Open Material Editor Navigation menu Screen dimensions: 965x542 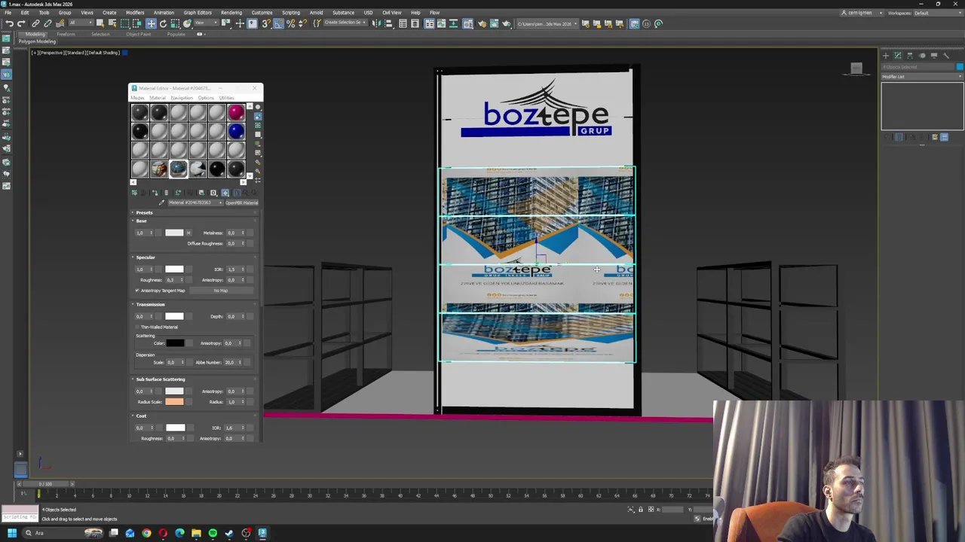point(182,98)
